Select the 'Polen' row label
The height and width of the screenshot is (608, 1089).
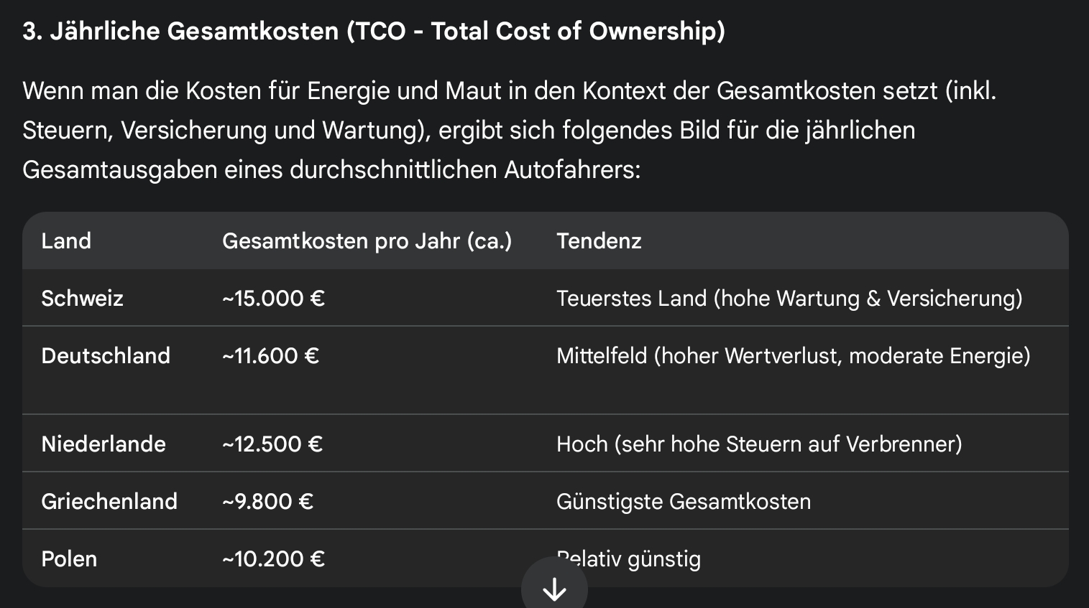69,559
